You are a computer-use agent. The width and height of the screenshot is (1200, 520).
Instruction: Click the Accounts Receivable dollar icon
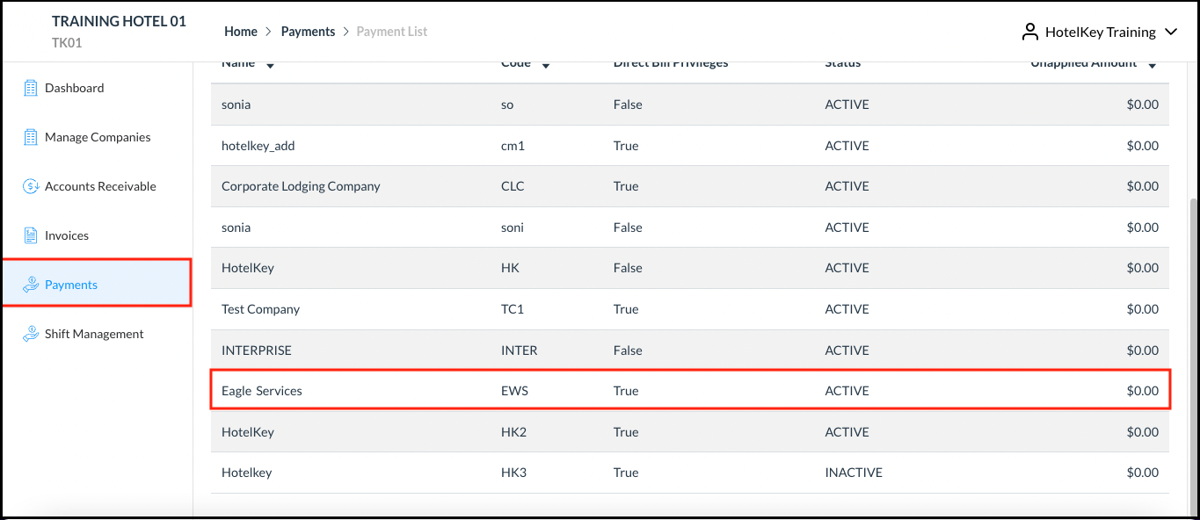(30, 186)
